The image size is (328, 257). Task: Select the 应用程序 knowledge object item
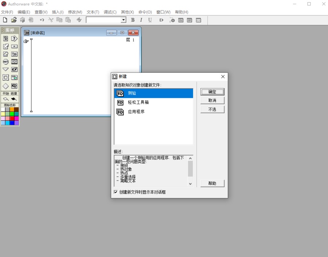click(x=153, y=112)
